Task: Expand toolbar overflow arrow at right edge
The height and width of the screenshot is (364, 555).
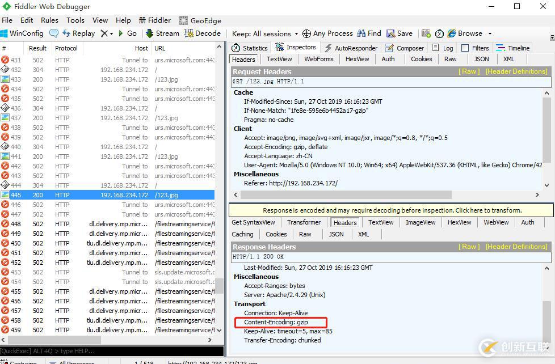Action: click(552, 37)
